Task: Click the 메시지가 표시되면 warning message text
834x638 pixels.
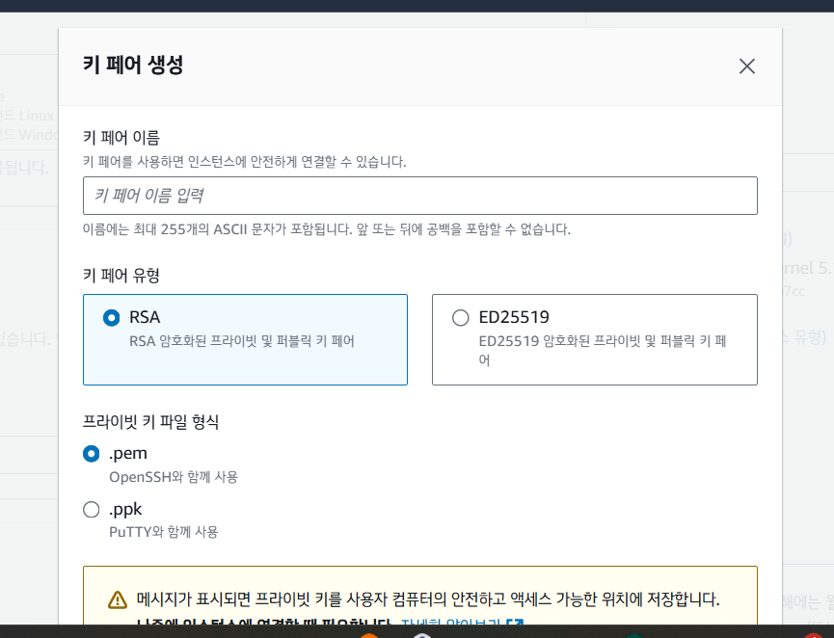Action: pyautogui.click(x=427, y=599)
